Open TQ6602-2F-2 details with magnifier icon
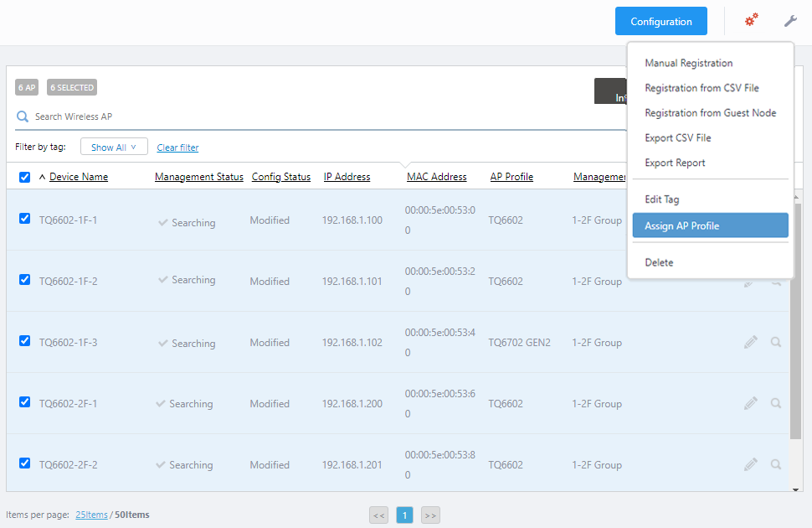This screenshot has height=528, width=812. point(776,464)
